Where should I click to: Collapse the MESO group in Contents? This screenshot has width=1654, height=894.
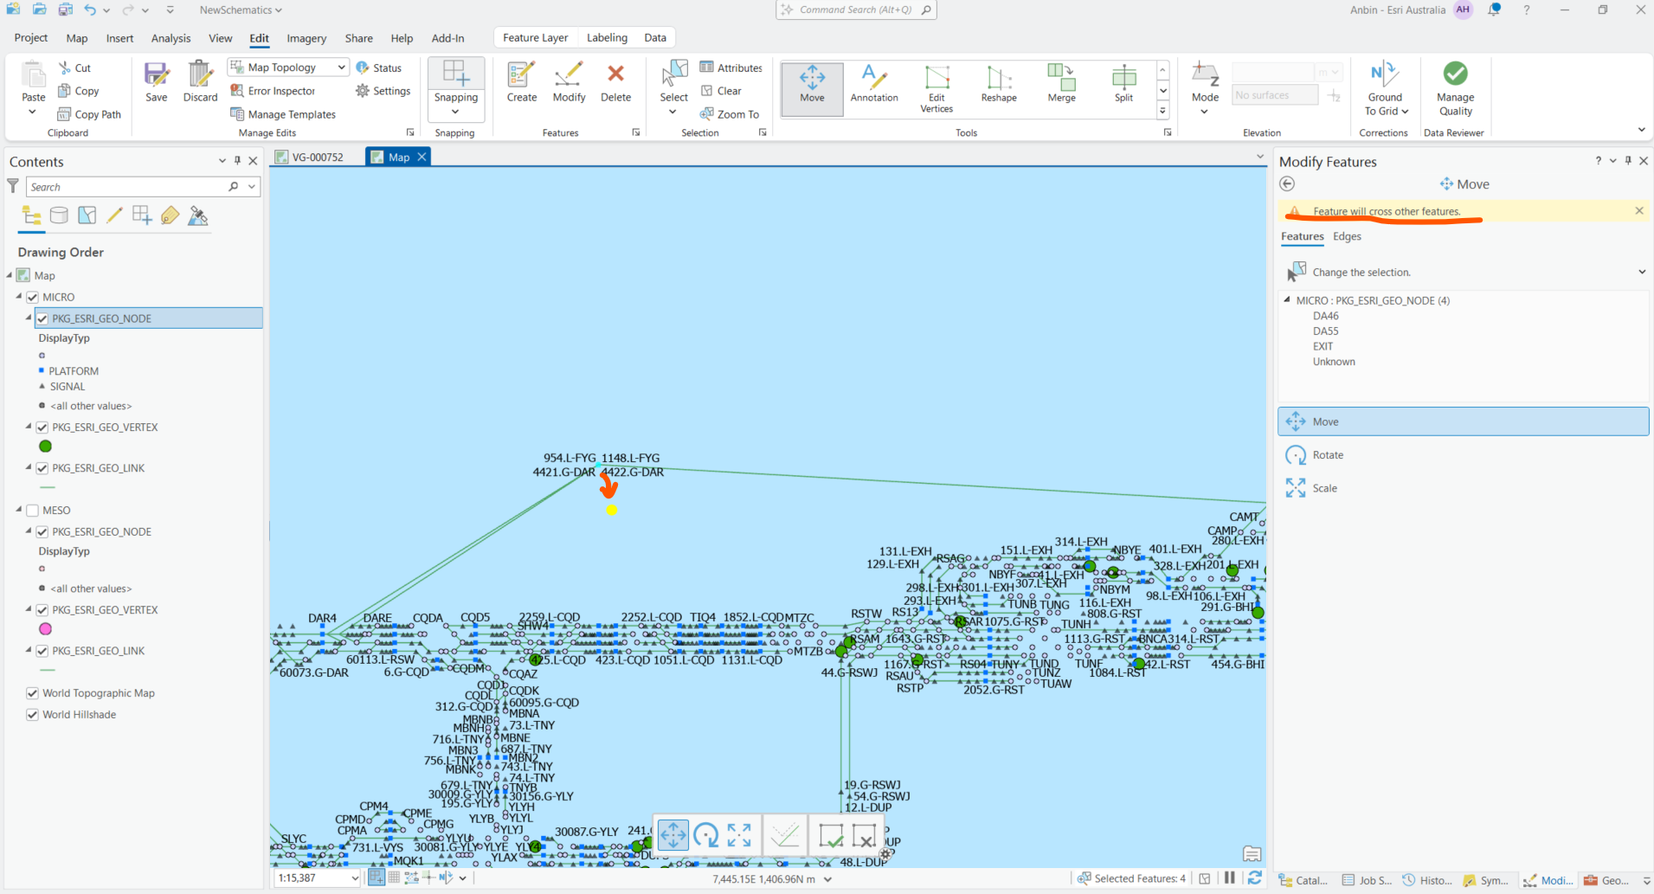19,510
